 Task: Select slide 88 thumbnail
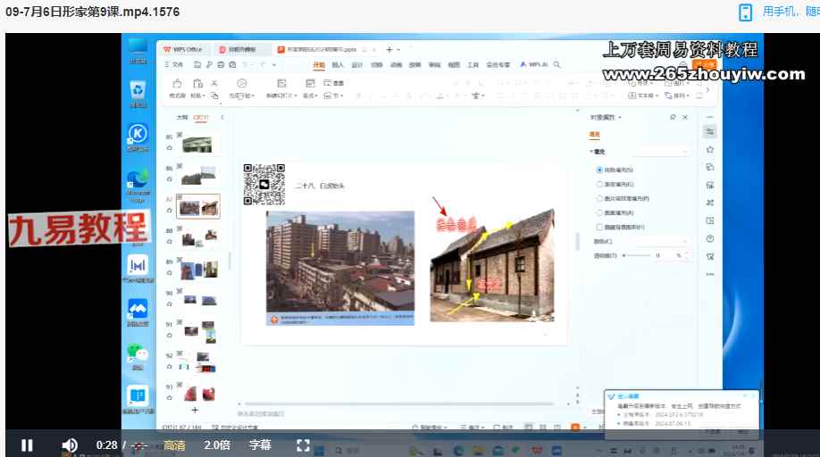(x=199, y=238)
